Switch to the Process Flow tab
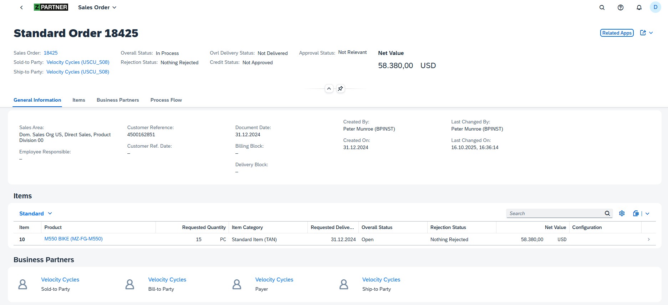Image resolution: width=668 pixels, height=305 pixels. (x=166, y=100)
